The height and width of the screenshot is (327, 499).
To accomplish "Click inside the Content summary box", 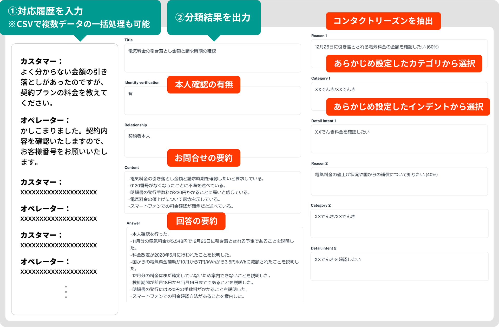I will tap(212, 192).
